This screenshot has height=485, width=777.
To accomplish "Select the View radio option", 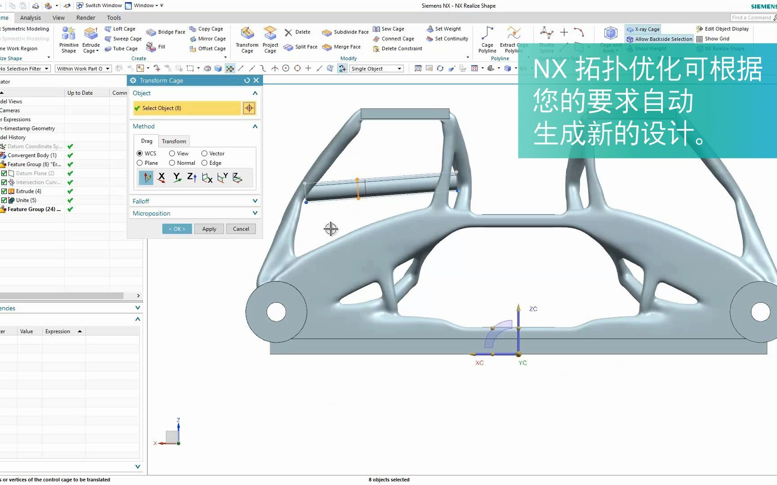I will [x=172, y=154].
